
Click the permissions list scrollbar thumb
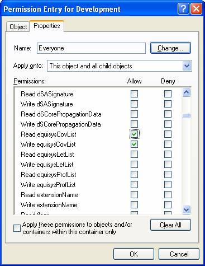click(187, 116)
